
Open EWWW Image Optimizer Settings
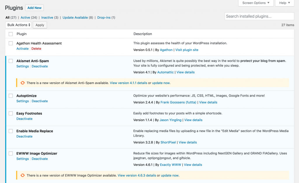pos(22,159)
